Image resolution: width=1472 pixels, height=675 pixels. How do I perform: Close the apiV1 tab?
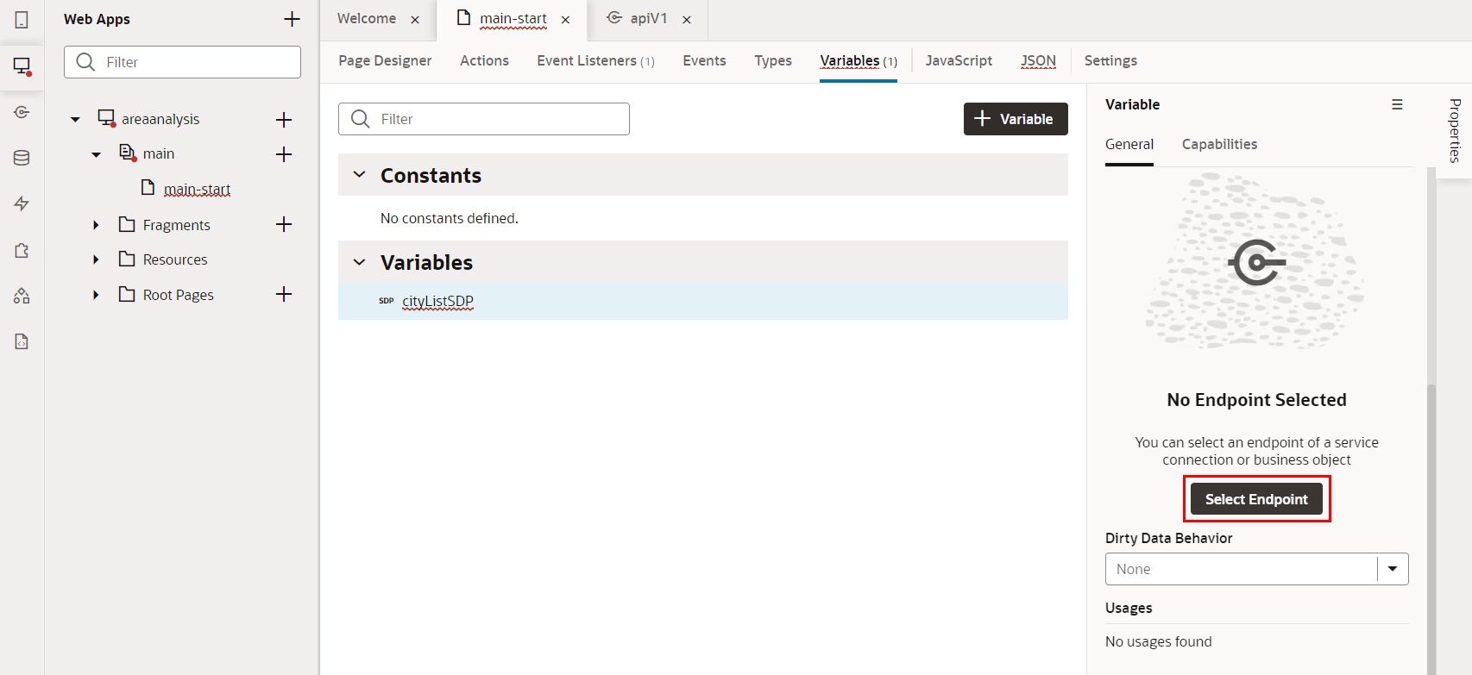687,20
